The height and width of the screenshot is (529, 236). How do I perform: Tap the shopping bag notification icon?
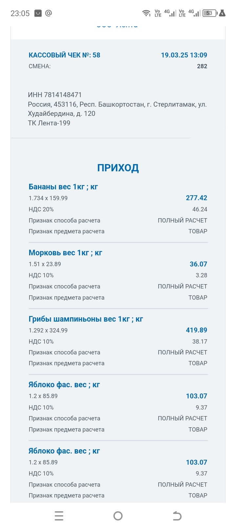tap(38, 13)
